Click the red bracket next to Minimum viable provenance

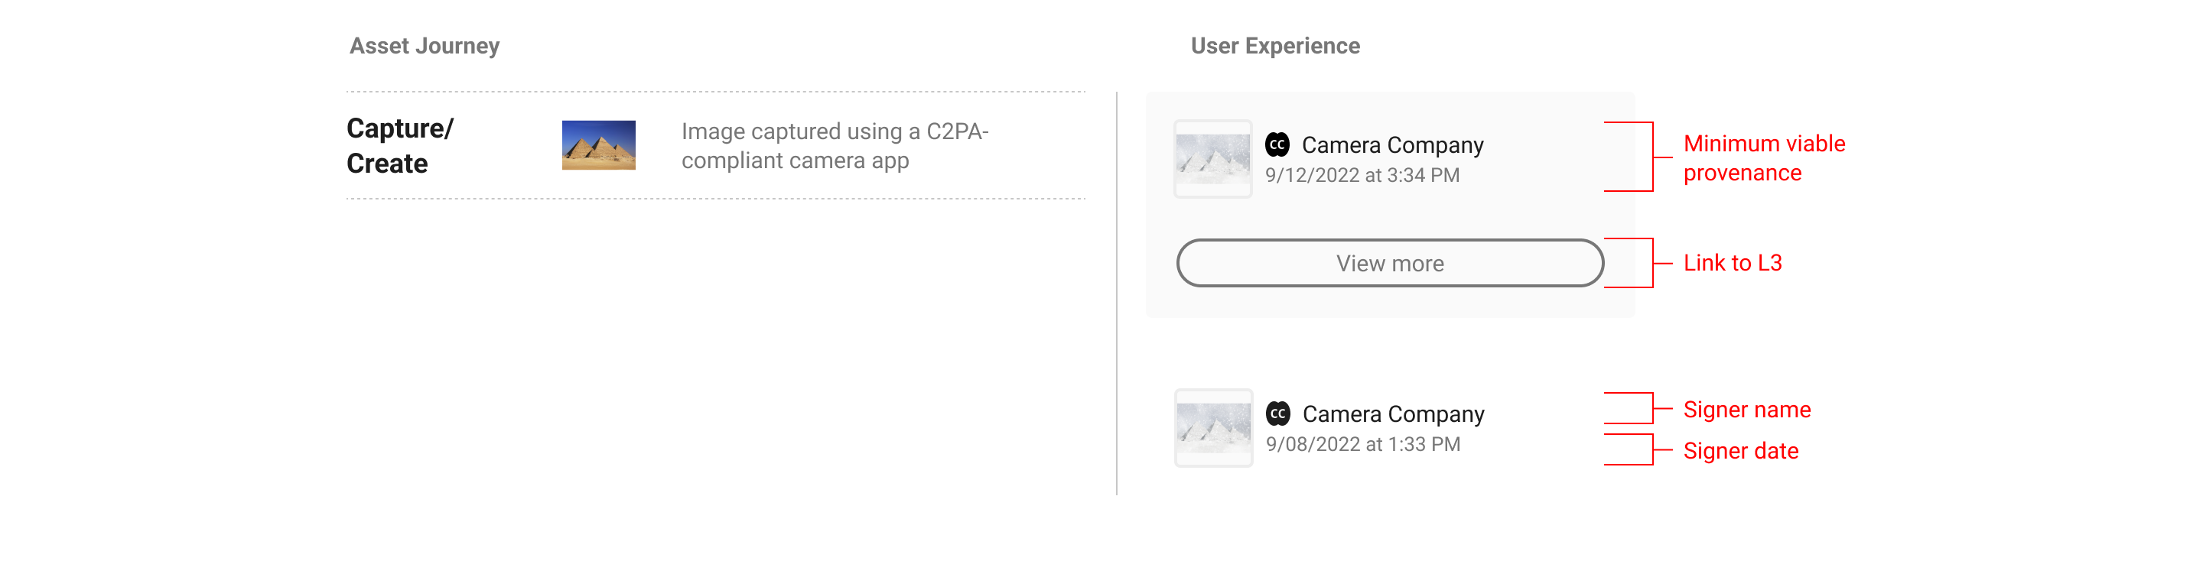[1637, 157]
